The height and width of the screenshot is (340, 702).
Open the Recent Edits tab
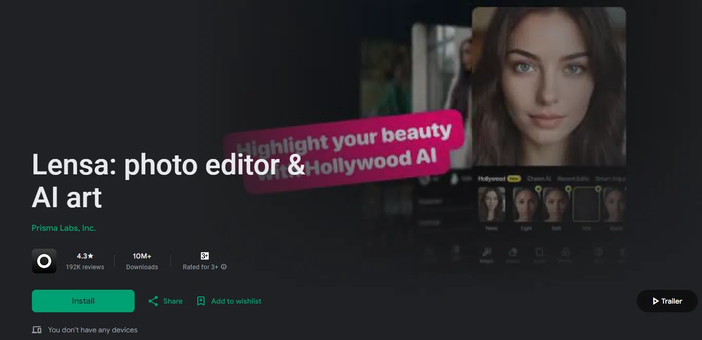[574, 178]
